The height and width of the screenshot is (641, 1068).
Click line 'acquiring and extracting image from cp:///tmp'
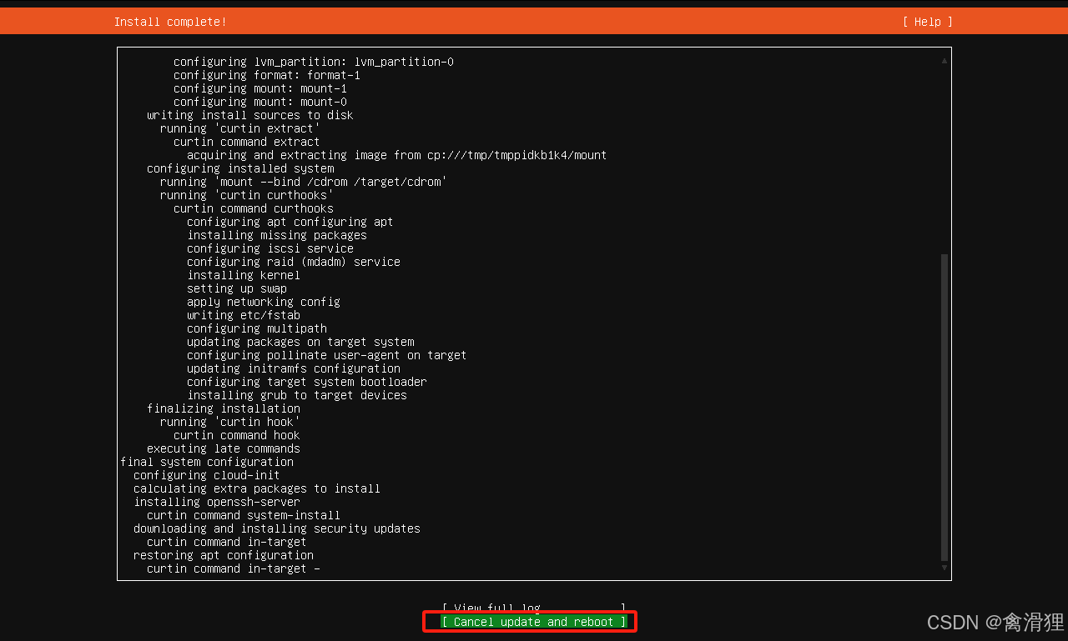[x=397, y=155]
